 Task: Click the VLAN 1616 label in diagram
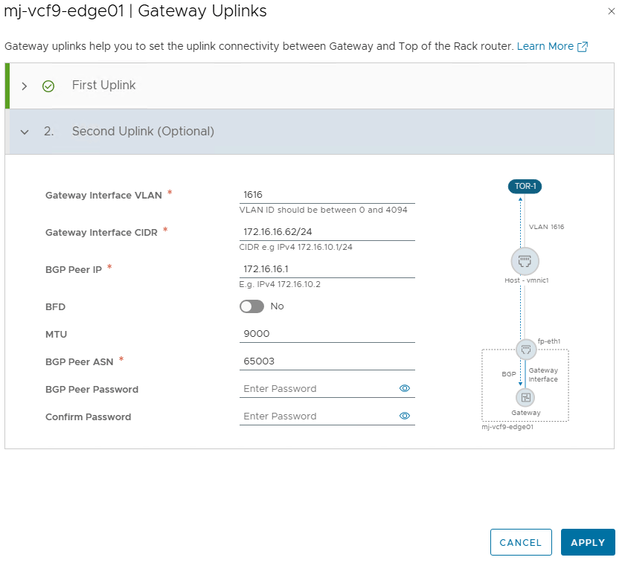546,227
